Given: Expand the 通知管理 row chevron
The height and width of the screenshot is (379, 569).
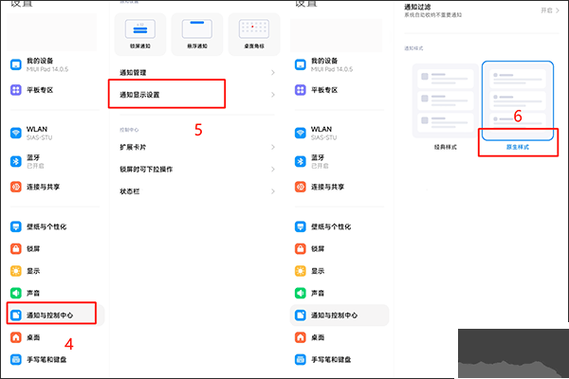Looking at the screenshot, I should click(272, 72).
